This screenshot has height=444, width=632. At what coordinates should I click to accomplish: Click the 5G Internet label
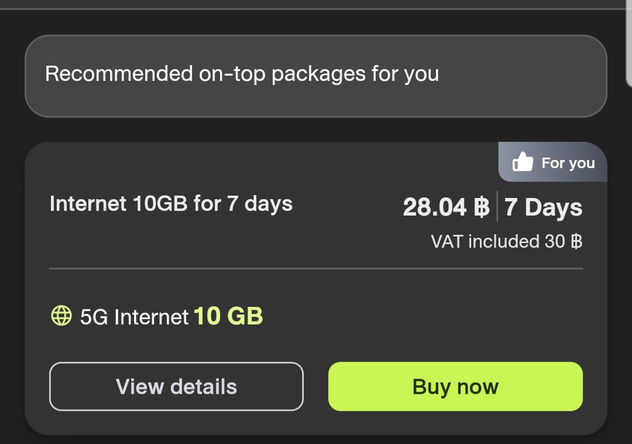tap(134, 316)
